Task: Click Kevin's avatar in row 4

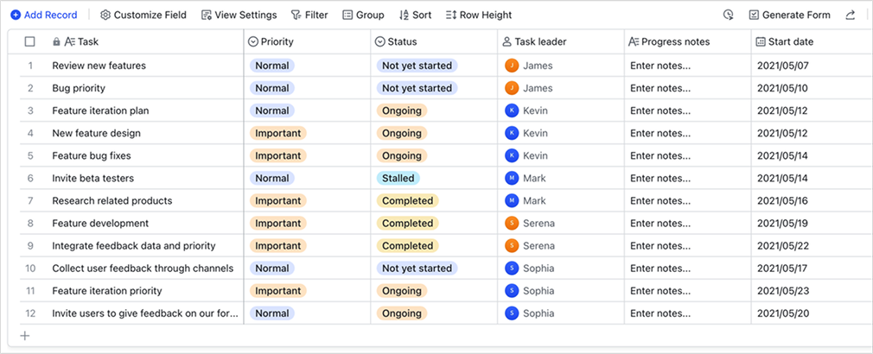Action: tap(512, 133)
